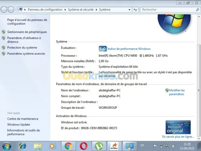Click the FR language indicator
The height and width of the screenshot is (151, 201).
click(142, 145)
